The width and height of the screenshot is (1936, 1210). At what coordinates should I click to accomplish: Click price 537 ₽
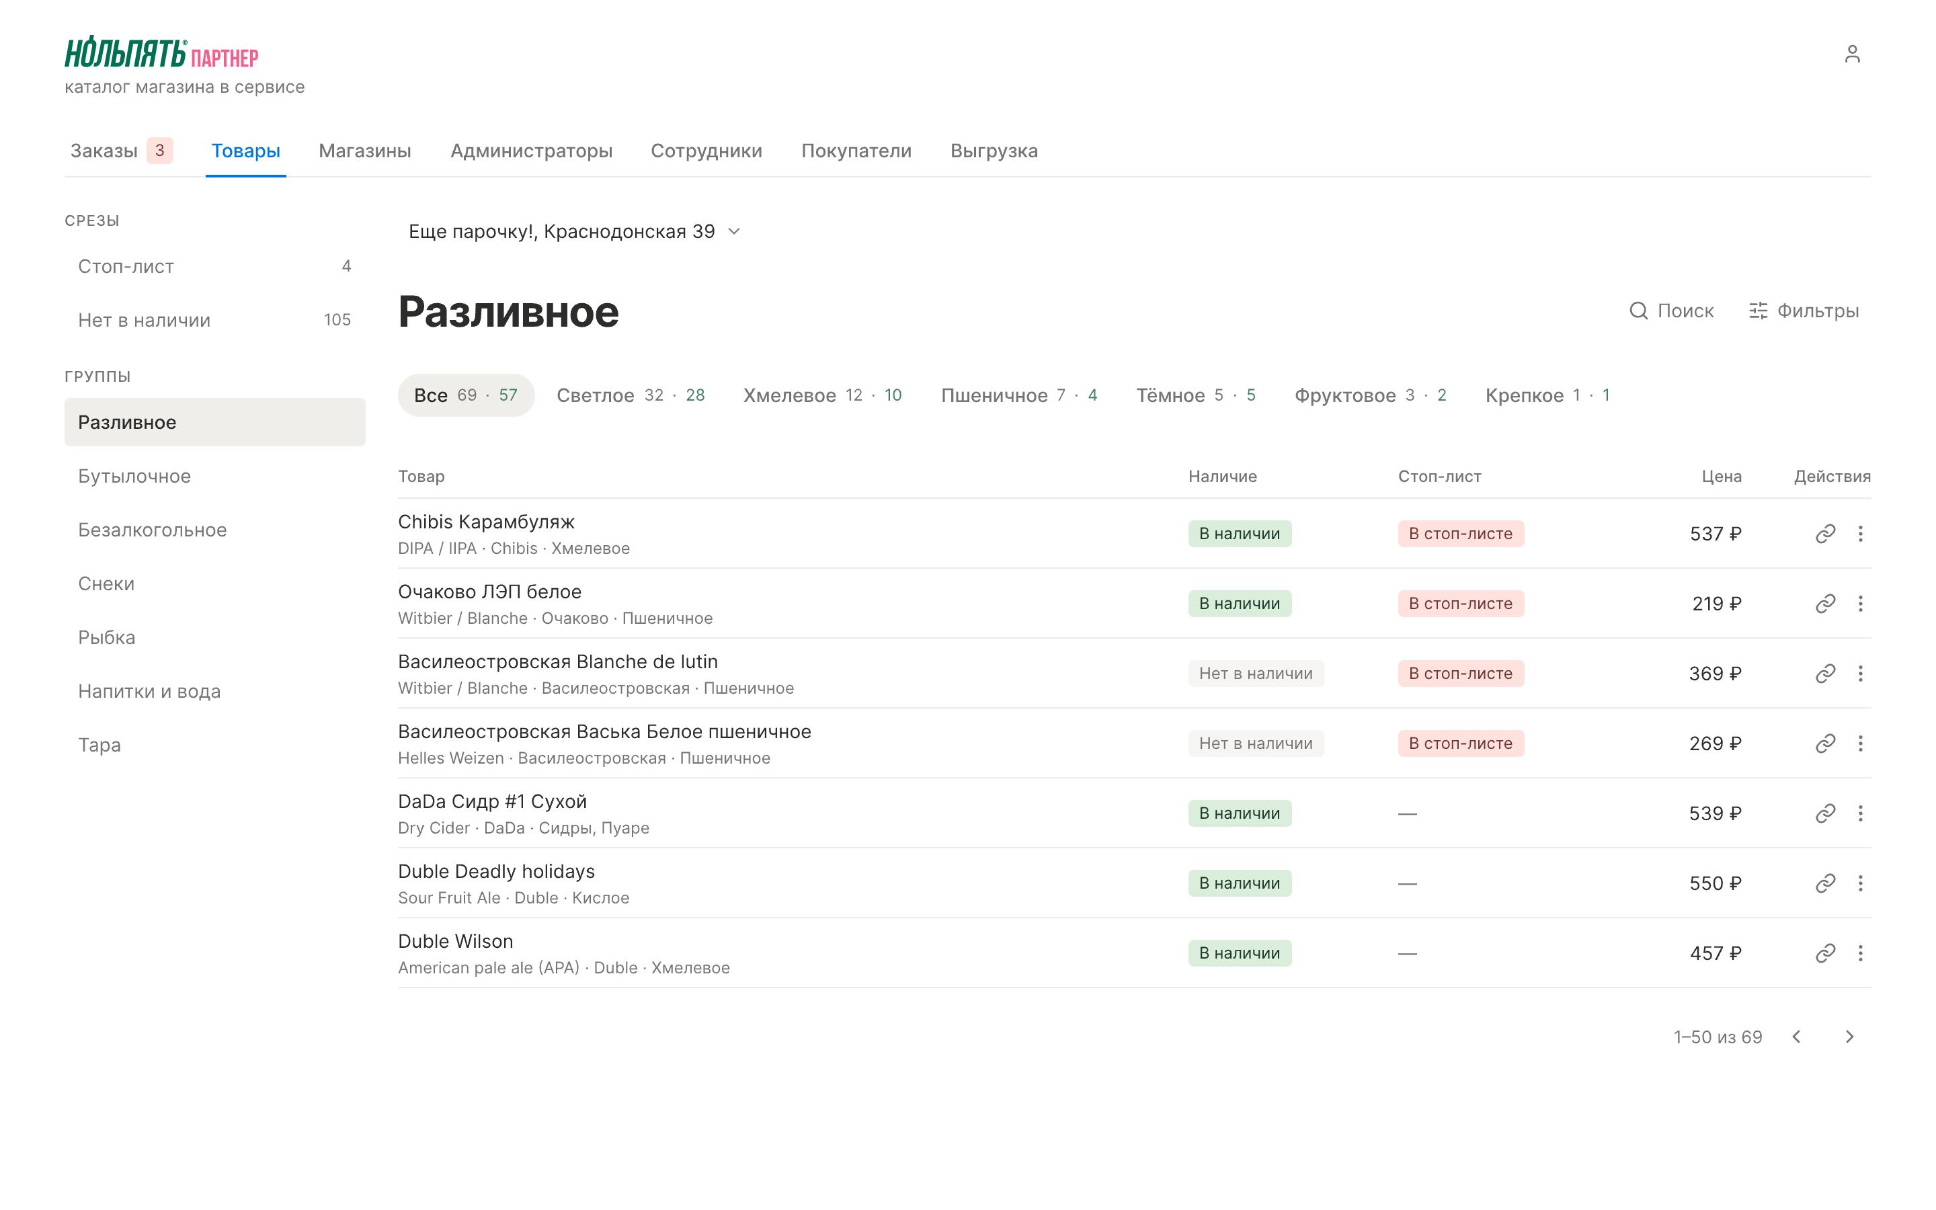pos(1716,534)
